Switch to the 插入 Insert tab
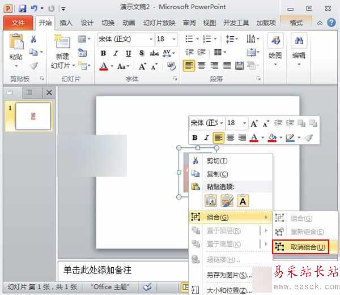Image resolution: width=340 pixels, height=295 pixels. [66, 23]
